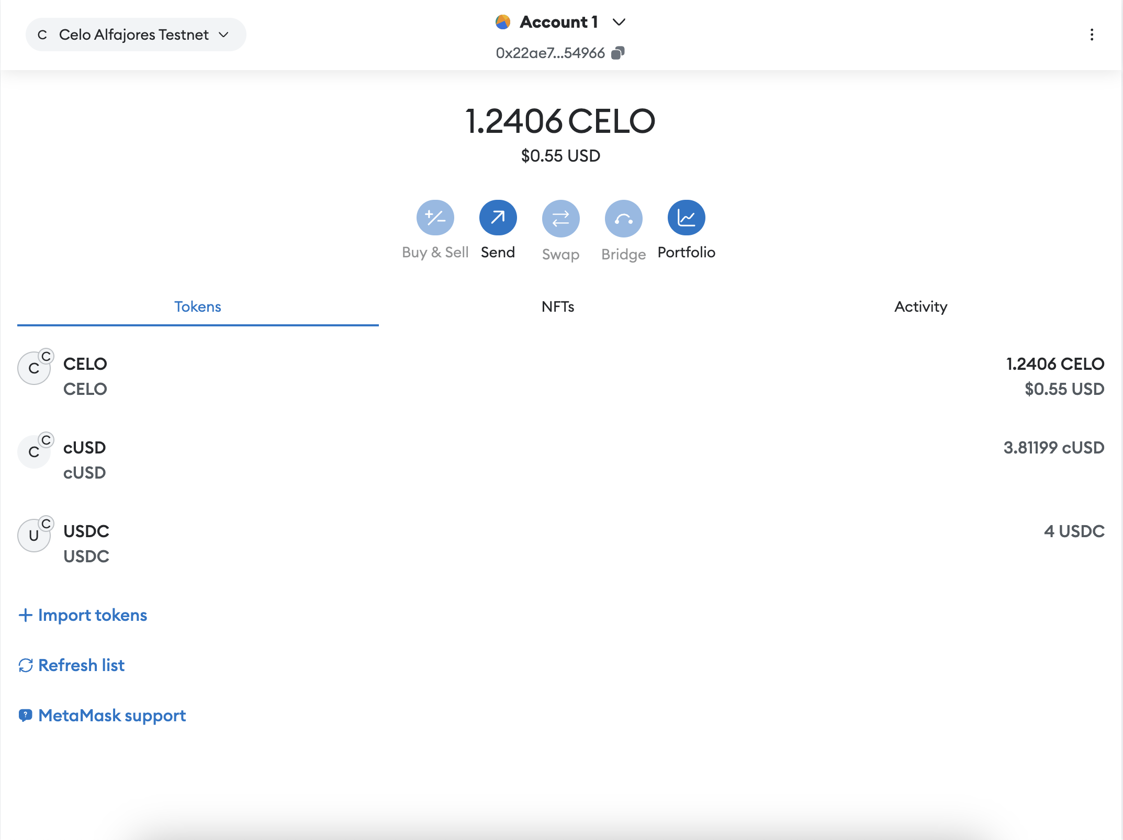Open the Bridge icon

[x=623, y=218]
